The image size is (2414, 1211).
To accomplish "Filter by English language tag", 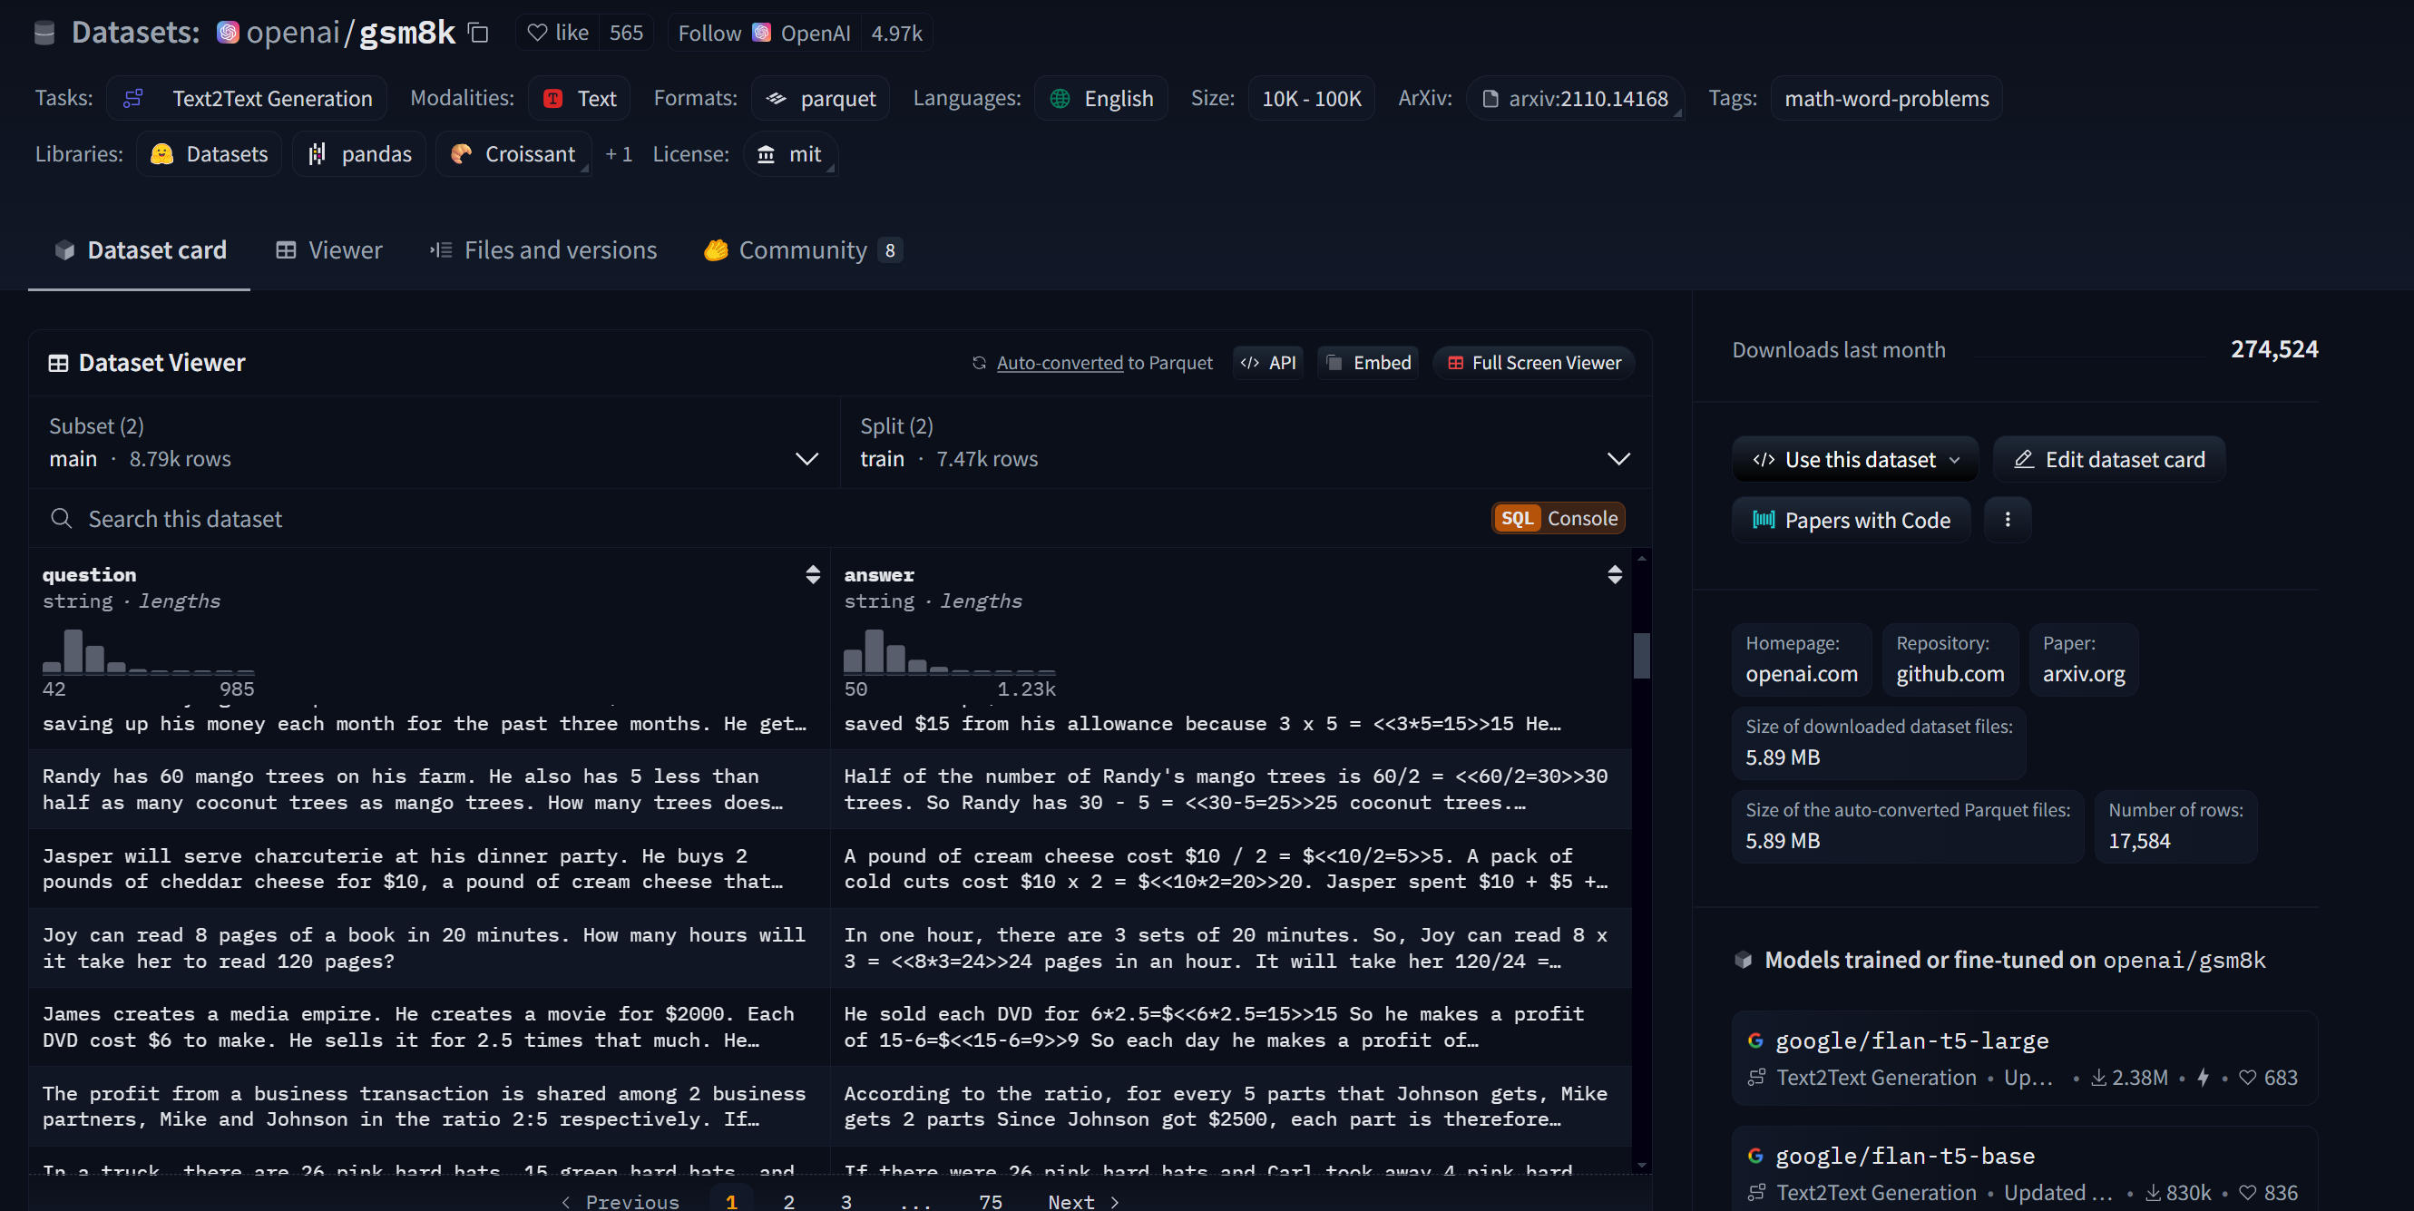I will coord(1101,98).
